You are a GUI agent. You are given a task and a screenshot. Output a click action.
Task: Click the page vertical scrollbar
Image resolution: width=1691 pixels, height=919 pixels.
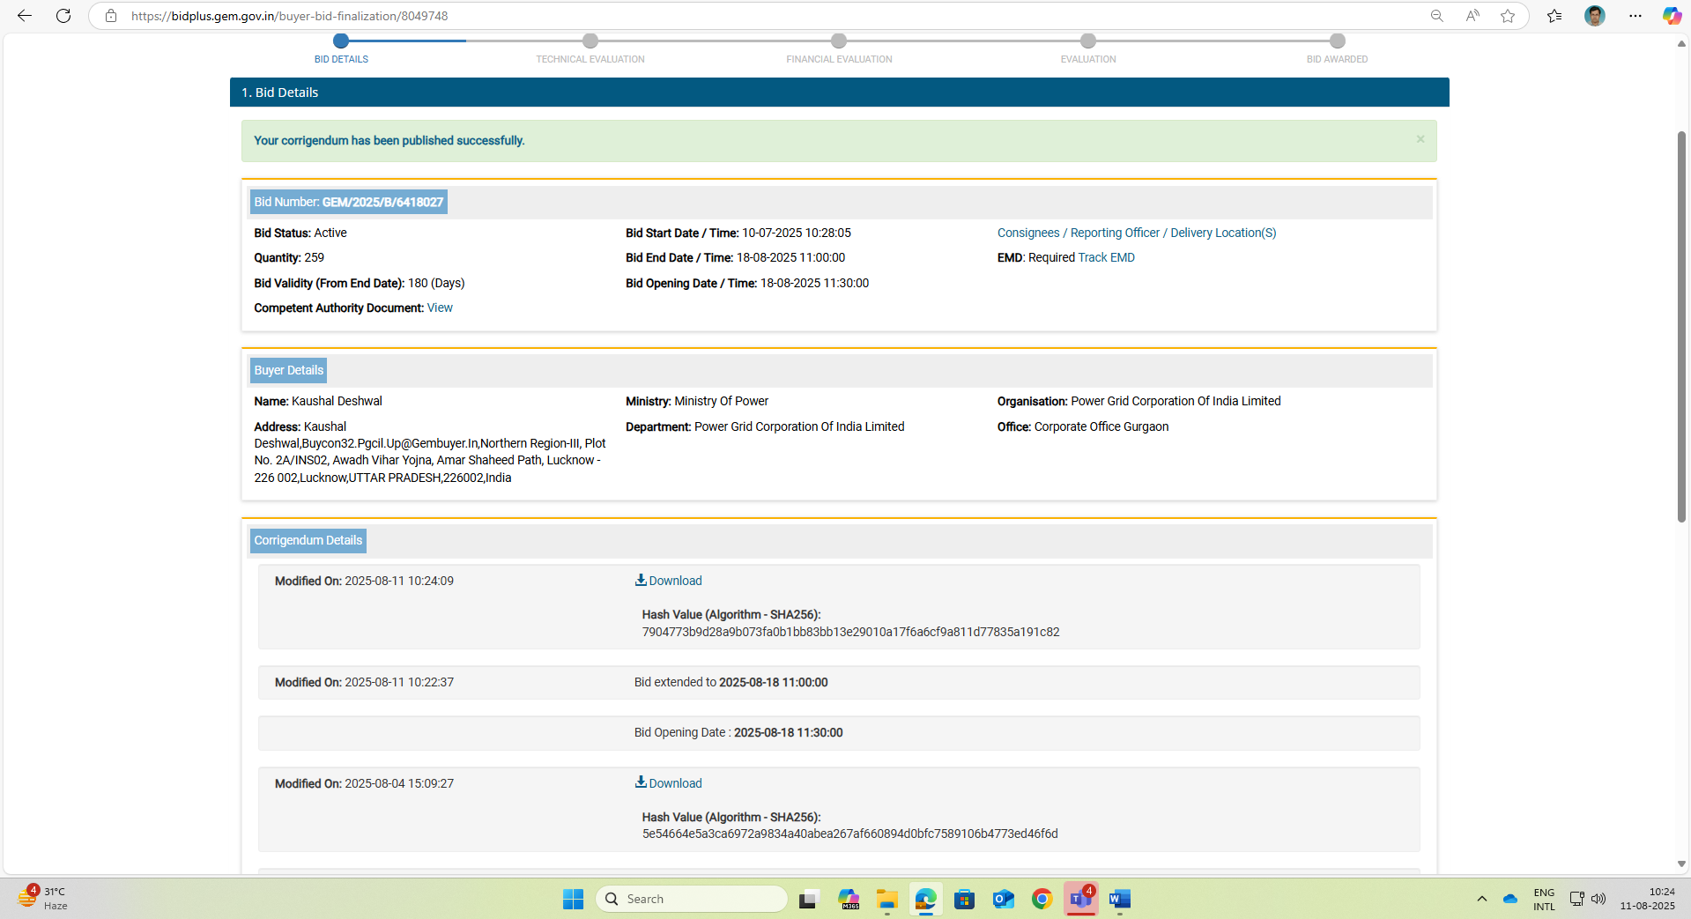click(1681, 326)
